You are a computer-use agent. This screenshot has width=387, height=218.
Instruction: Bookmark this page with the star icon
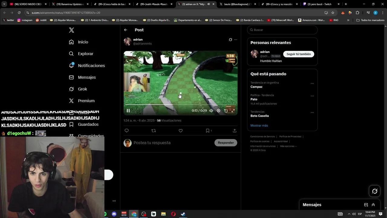pos(333,13)
